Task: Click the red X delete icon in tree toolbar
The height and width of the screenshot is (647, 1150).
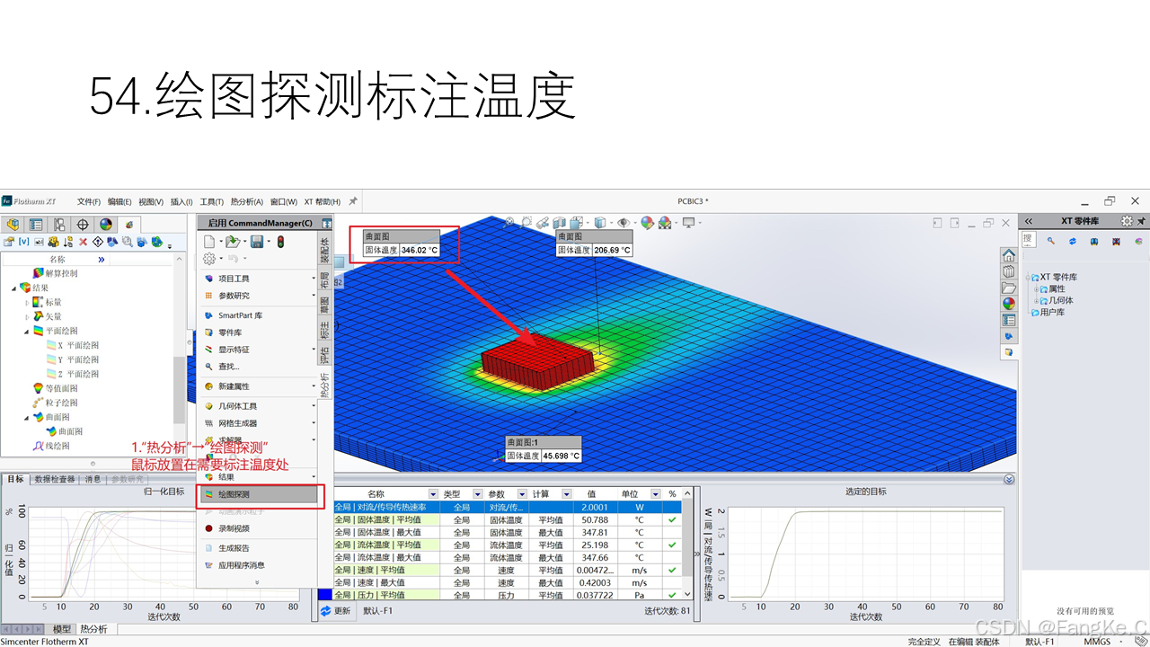Action: tap(84, 242)
